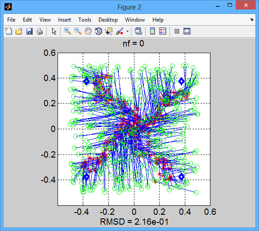Insert a colorbar using the toolbar icon
This screenshot has width=259, height=231.
[x=152, y=31]
